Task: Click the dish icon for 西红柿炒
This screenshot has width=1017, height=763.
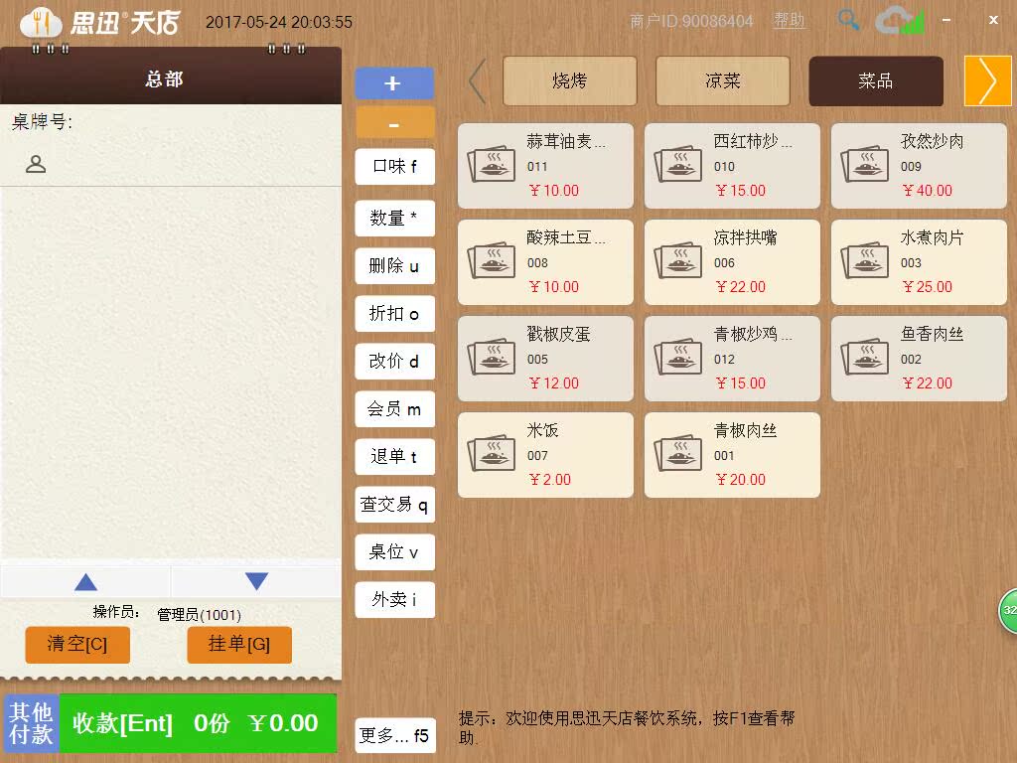Action: coord(677,164)
